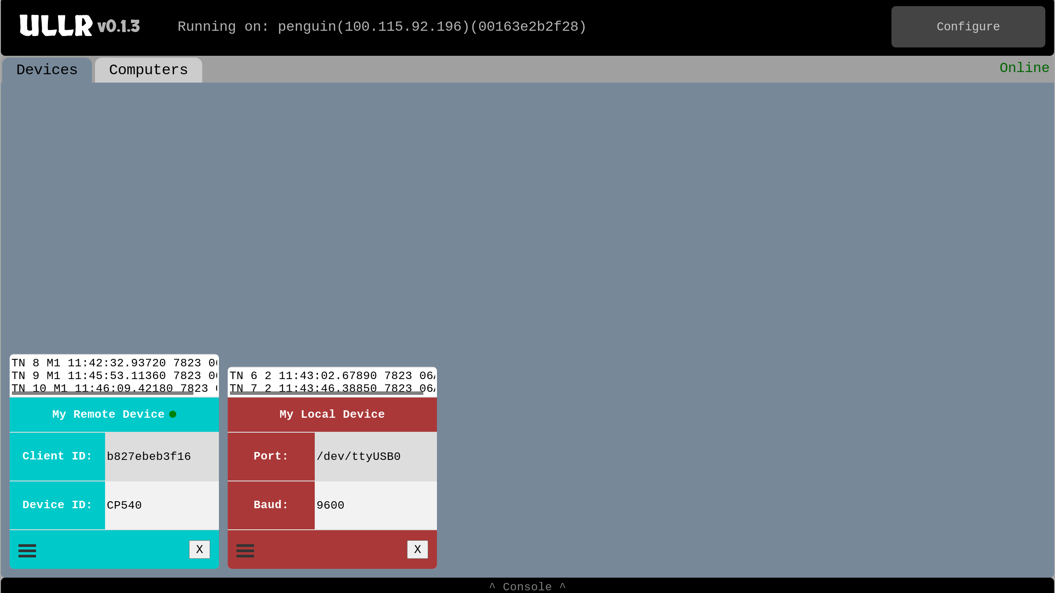Click the Baud field showing 9600
The height and width of the screenshot is (593, 1055).
tap(376, 505)
